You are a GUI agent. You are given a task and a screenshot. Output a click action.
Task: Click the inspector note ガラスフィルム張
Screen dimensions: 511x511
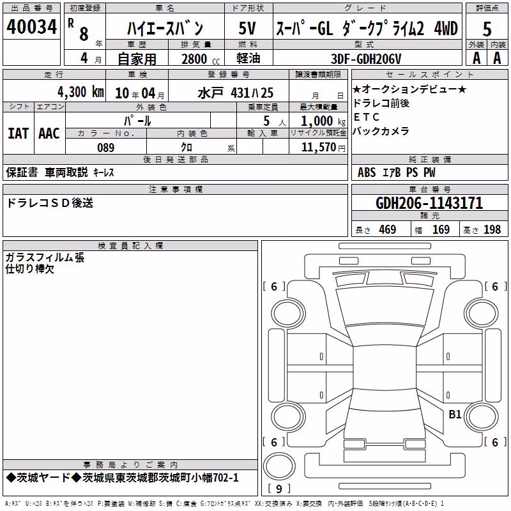tap(45, 257)
